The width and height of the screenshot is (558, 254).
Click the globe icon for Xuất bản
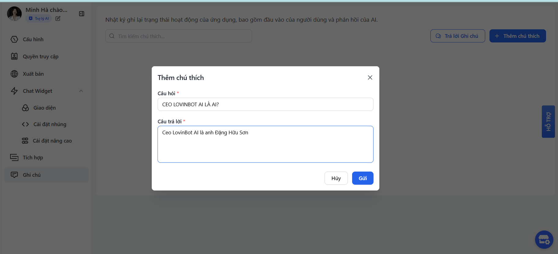click(x=14, y=74)
